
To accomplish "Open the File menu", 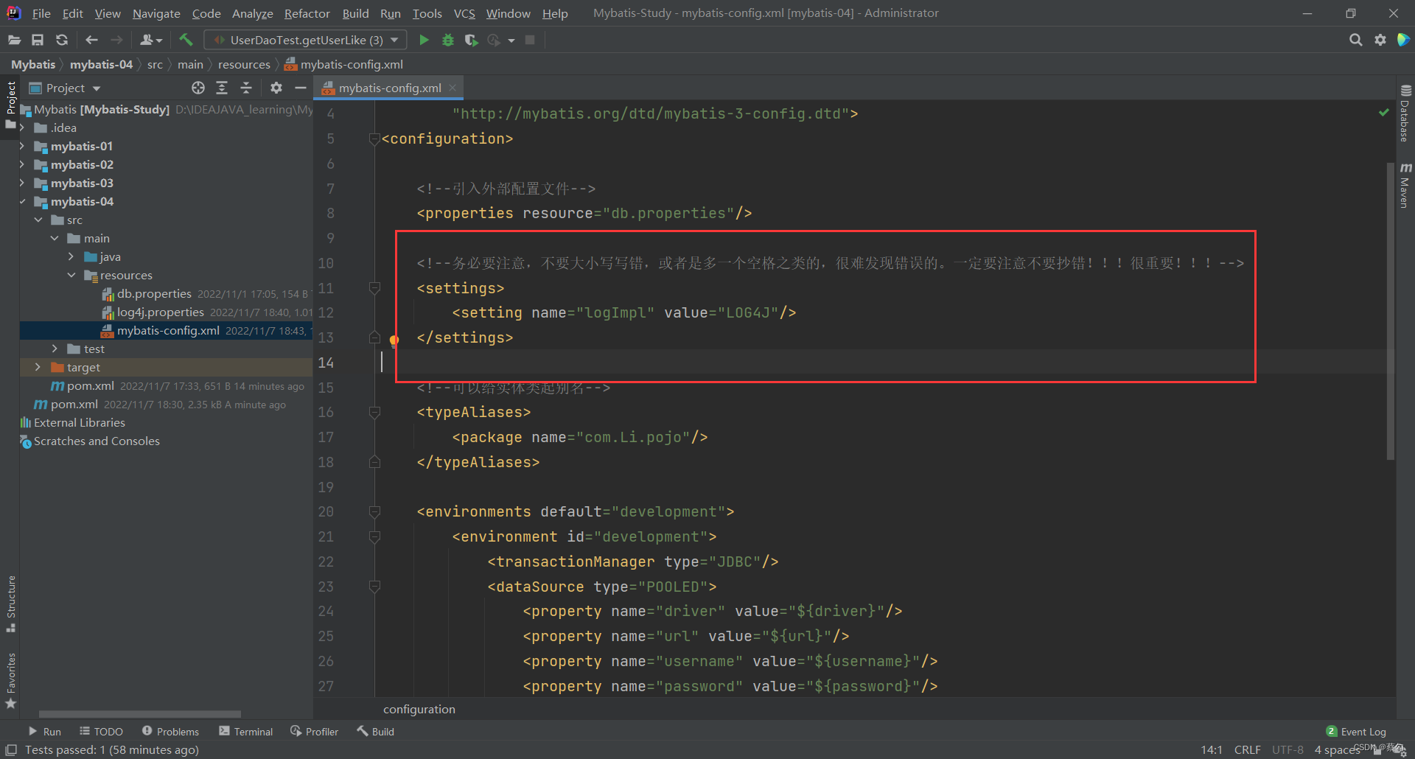I will pos(41,13).
